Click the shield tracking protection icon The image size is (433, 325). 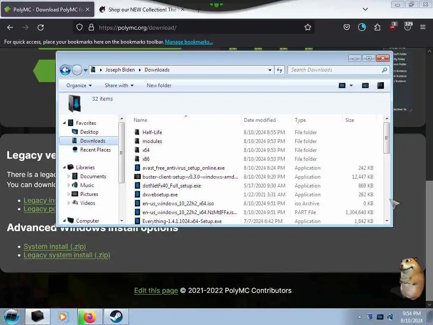79,28
